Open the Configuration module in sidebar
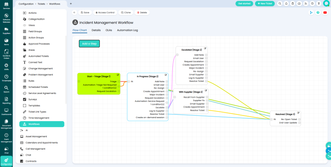This screenshot has width=331, height=167. [x=6, y=161]
